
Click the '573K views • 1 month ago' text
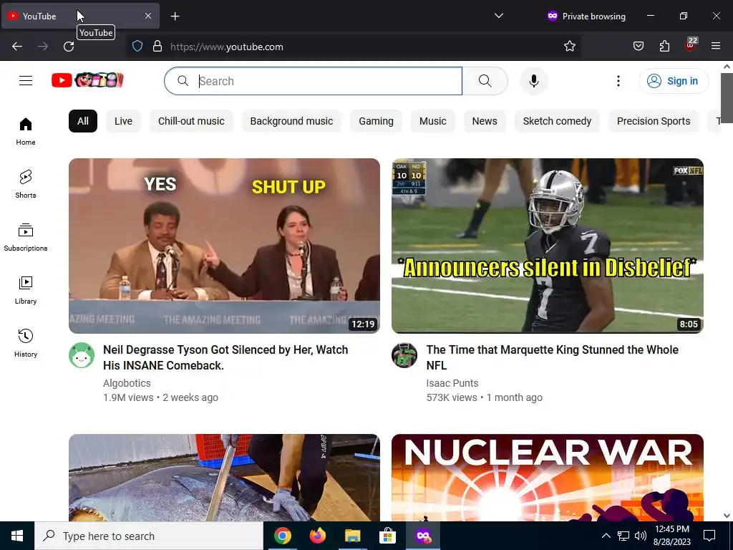click(485, 397)
